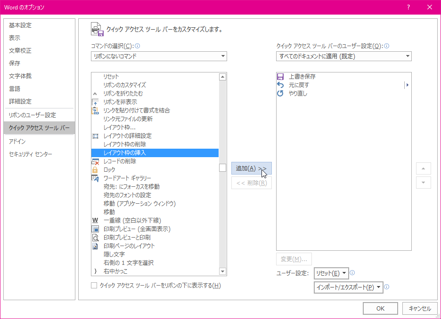Click the レイアウトの詳細設定 icon
Image resolution: width=441 pixels, height=319 pixels.
pyautogui.click(x=95, y=136)
